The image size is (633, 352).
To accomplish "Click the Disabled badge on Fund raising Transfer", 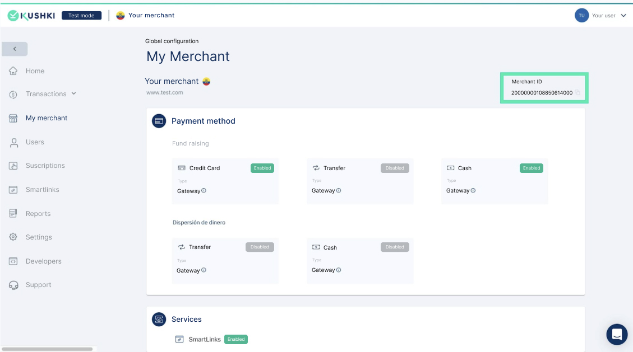I will click(x=395, y=168).
